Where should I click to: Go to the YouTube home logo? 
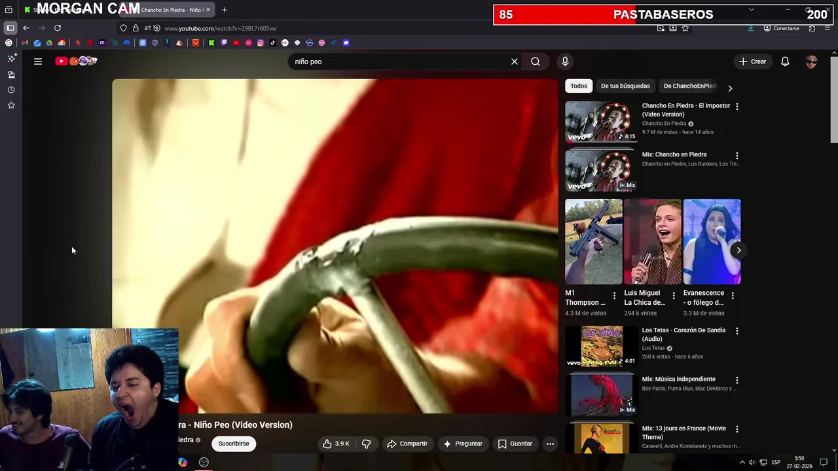76,61
